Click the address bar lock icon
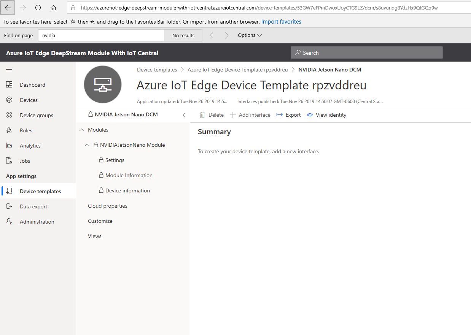This screenshot has width=471, height=335. pyautogui.click(x=73, y=8)
